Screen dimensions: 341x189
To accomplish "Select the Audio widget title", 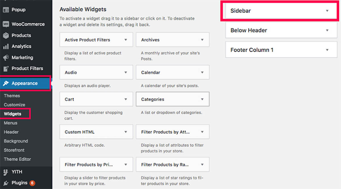I will point(71,72).
